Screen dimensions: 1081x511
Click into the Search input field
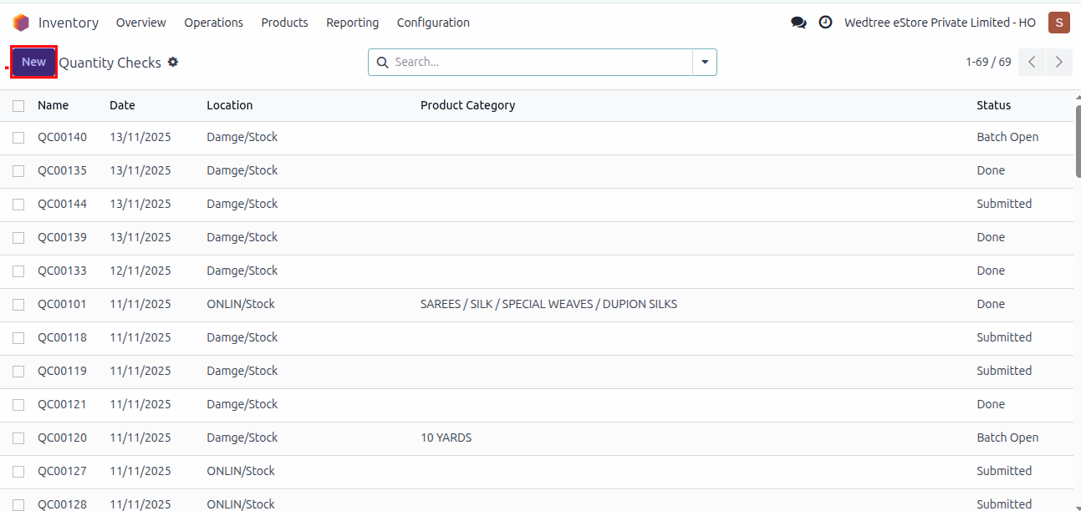(539, 62)
